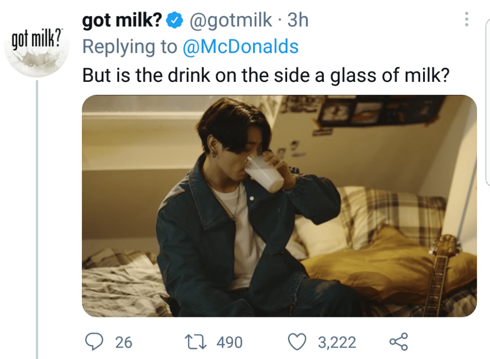Click the got milk? display name
The width and height of the screenshot is (490, 359).
[122, 21]
